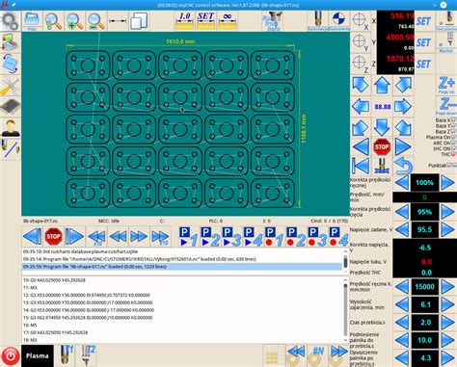
Task: Click SET next to the Y coordinate
Action: point(423,42)
